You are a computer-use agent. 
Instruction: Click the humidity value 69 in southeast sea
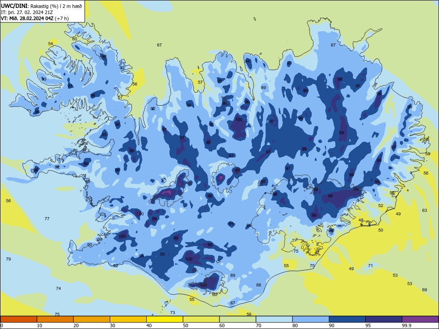point(425,290)
